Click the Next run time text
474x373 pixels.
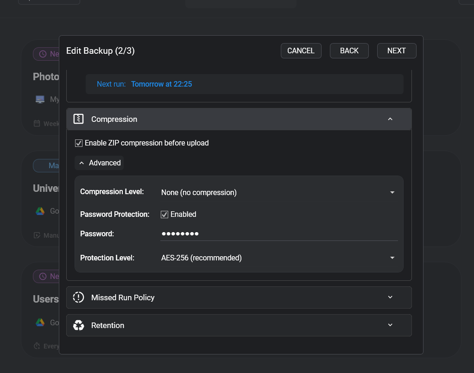coord(161,84)
